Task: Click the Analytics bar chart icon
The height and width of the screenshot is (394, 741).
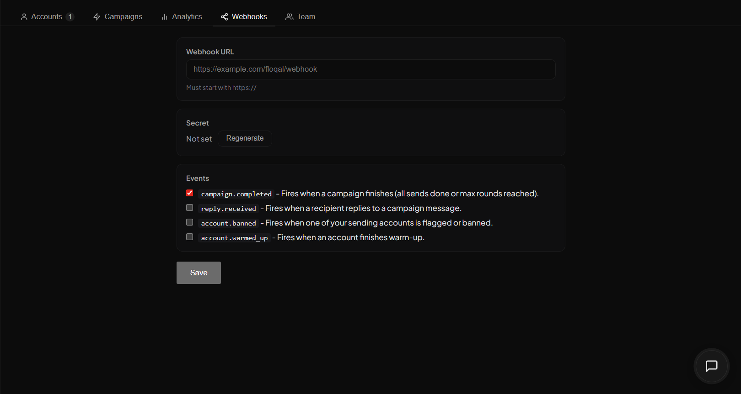Action: click(x=165, y=17)
